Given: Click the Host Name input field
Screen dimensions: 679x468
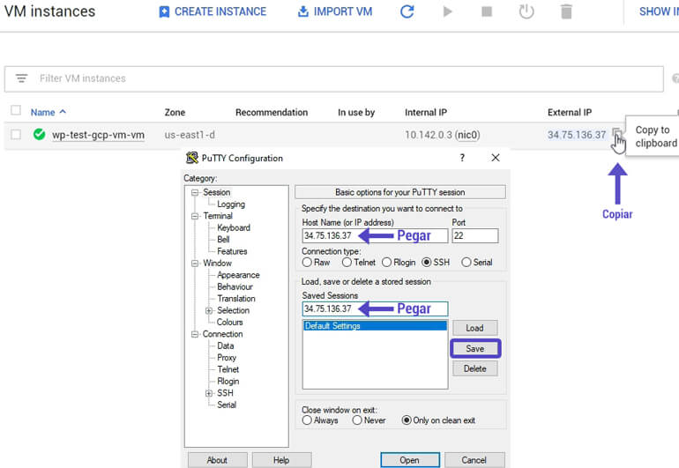Looking at the screenshot, I should (375, 236).
